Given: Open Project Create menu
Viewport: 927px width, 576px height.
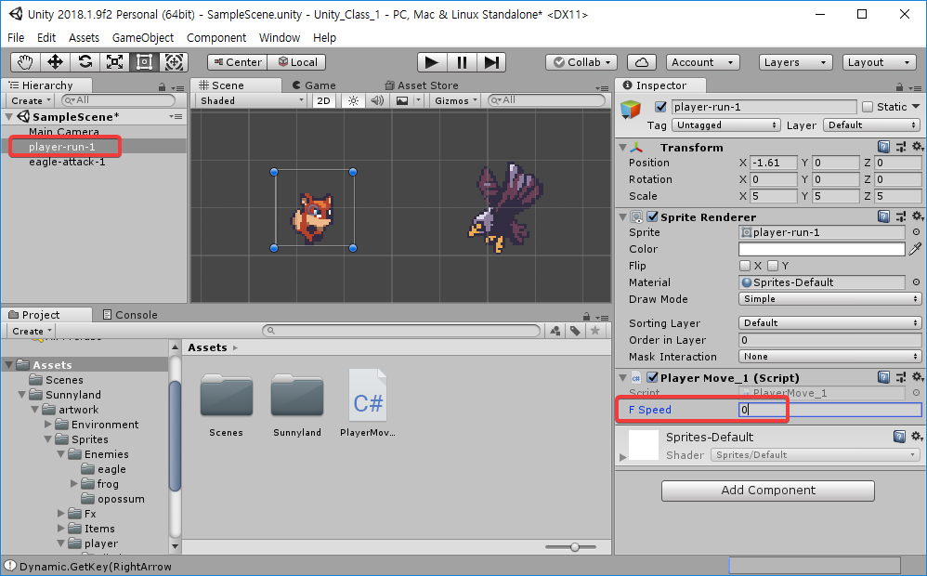Looking at the screenshot, I should pyautogui.click(x=32, y=331).
